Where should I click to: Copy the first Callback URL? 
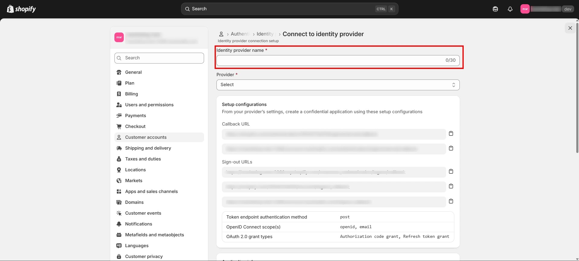[x=451, y=134]
